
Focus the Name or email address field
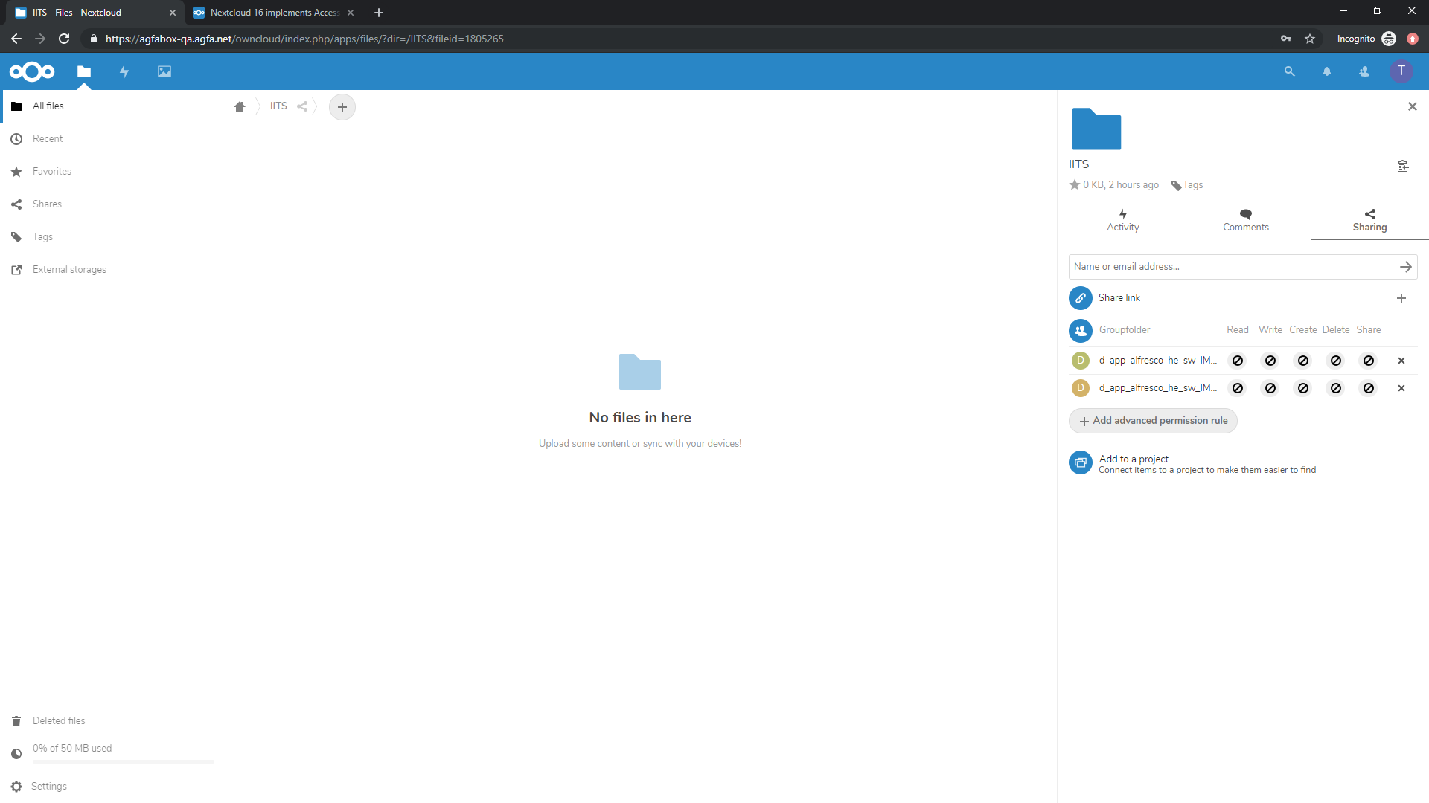click(1232, 266)
